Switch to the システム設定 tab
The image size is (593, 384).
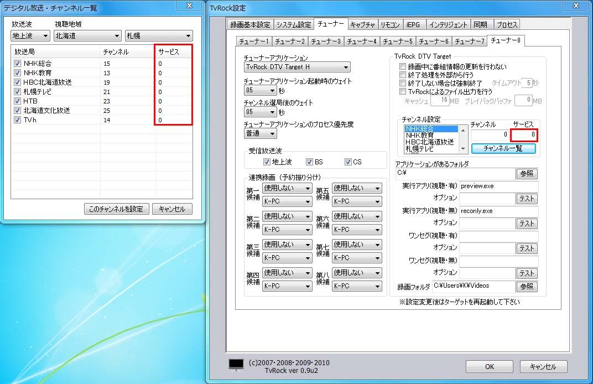[x=294, y=24]
